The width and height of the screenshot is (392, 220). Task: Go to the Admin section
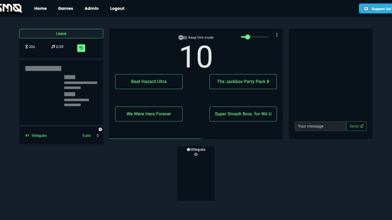pyautogui.click(x=91, y=8)
